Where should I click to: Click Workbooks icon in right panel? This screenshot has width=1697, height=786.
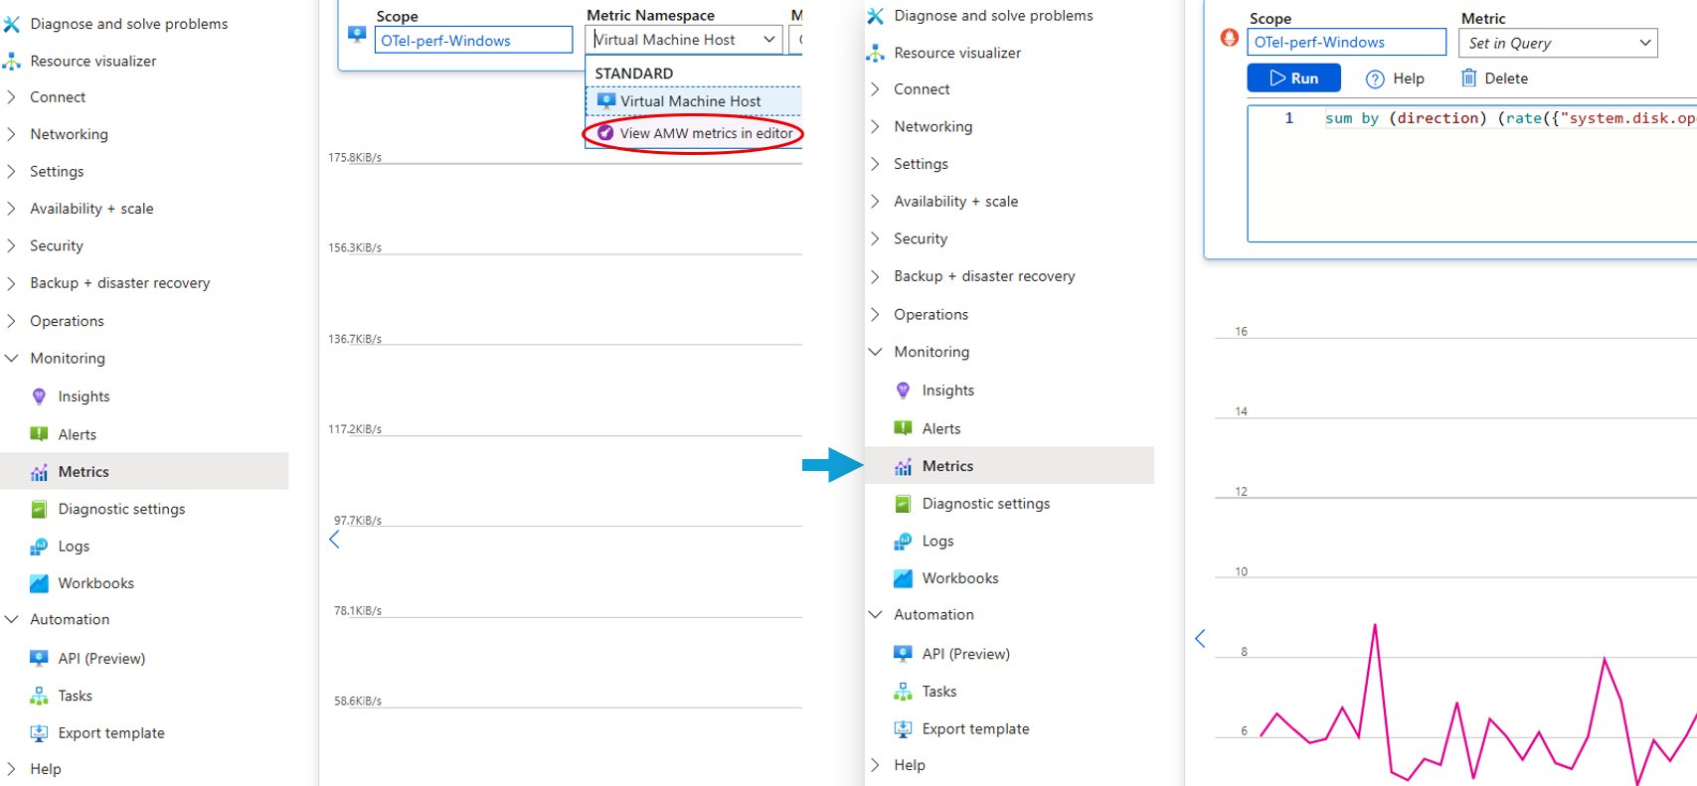click(x=903, y=578)
